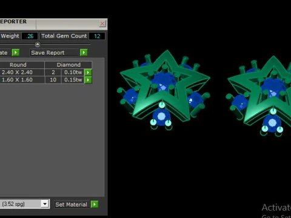This screenshot has width=291, height=218.
Task: Select the Diamond column header
Action: (69, 65)
